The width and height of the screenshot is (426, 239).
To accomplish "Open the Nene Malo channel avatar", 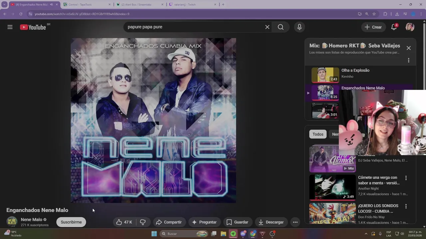I will tap(12, 222).
